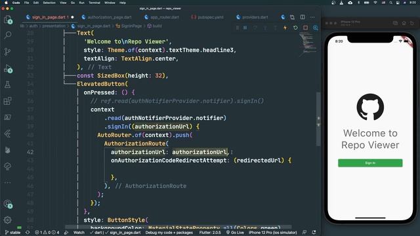Open the Extensions view
The image size is (420, 236).
pyautogui.click(x=7, y=101)
